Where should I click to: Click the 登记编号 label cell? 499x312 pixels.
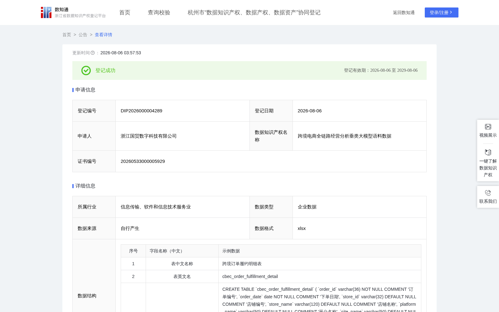point(94,111)
